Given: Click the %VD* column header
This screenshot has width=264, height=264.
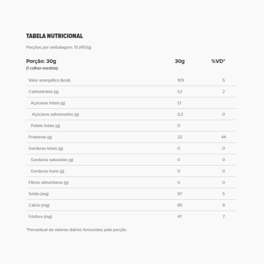Looking at the screenshot, I should (x=218, y=61).
